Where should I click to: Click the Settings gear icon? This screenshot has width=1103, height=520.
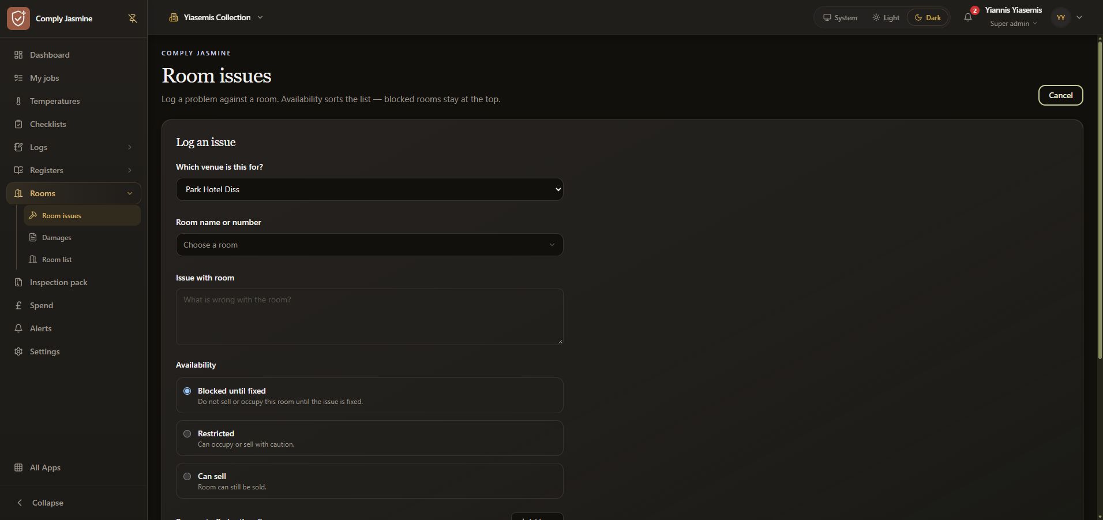(18, 351)
